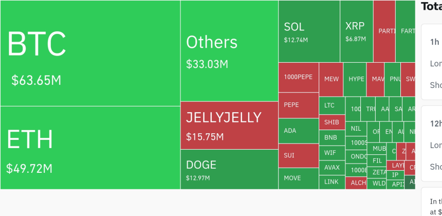The image size is (442, 216).
Task: Click the red 1000PEPE tile
Action: [299, 77]
